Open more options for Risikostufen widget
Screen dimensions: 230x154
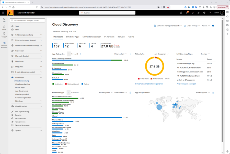tap(172, 54)
